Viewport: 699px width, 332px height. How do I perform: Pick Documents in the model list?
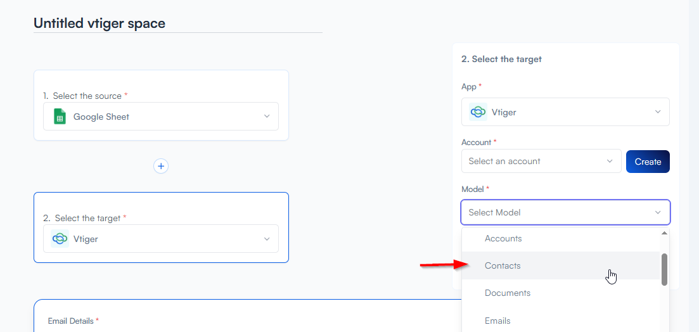pyautogui.click(x=507, y=293)
